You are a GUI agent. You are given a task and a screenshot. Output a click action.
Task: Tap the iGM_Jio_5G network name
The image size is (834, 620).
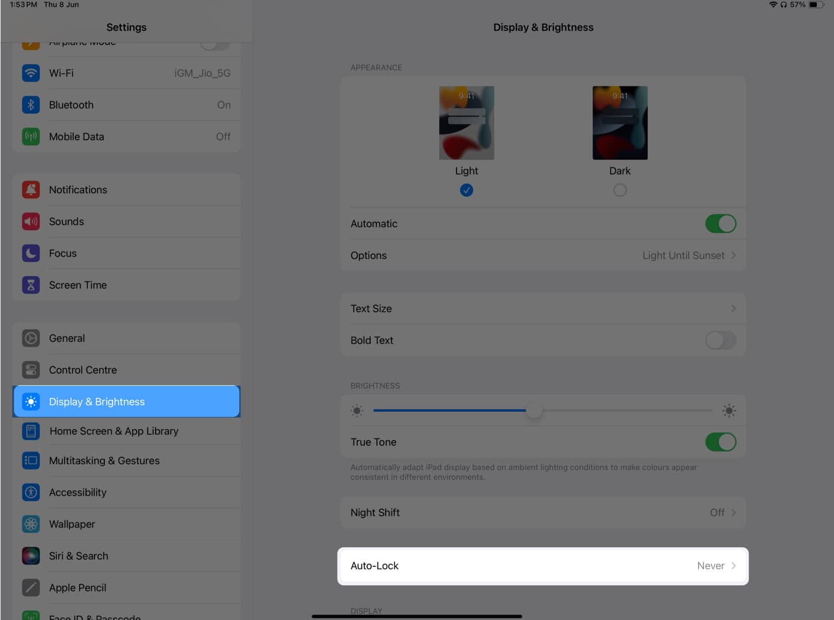click(202, 73)
